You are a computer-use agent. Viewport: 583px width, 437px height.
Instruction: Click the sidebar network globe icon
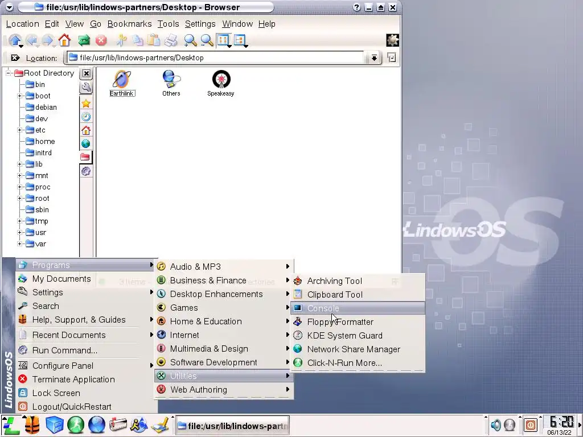click(86, 143)
